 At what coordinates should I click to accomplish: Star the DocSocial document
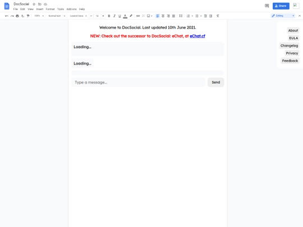coord(34,4)
